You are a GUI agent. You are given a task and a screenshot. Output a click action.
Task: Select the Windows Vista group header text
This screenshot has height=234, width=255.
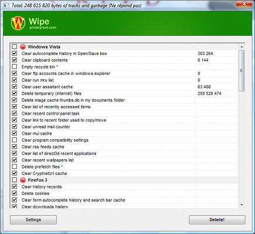(44, 47)
